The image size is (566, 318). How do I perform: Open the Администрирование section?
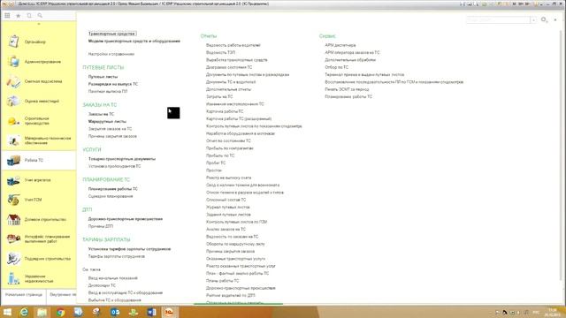[38, 62]
